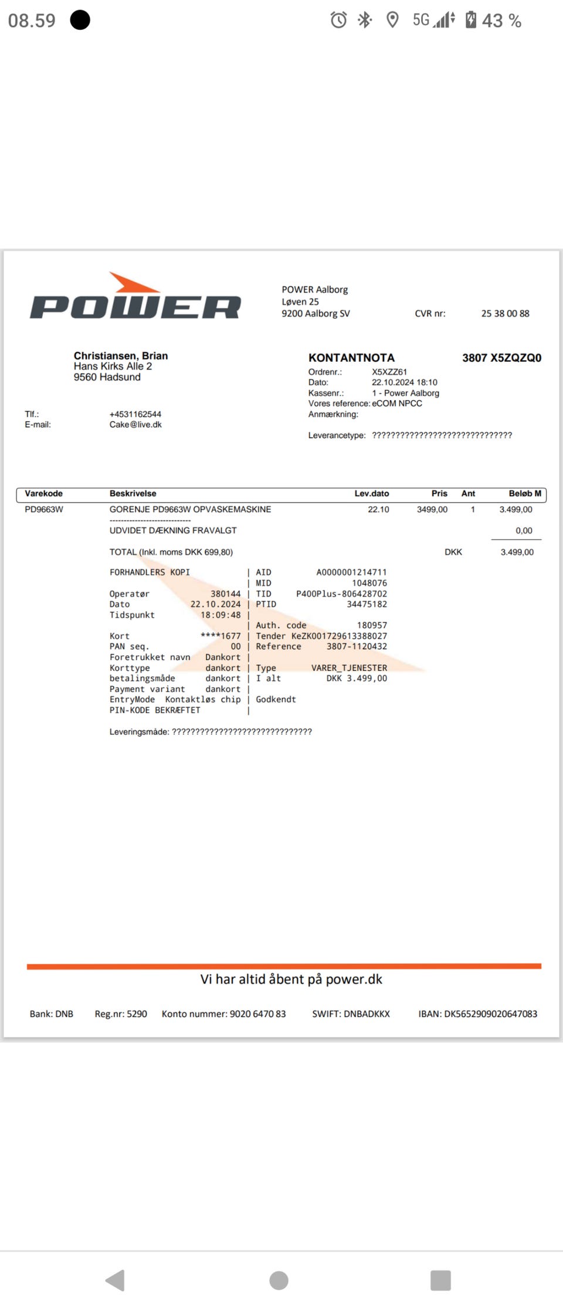Select the Lev.dato column header
Viewport: 563px width, 1315px height.
[372, 494]
